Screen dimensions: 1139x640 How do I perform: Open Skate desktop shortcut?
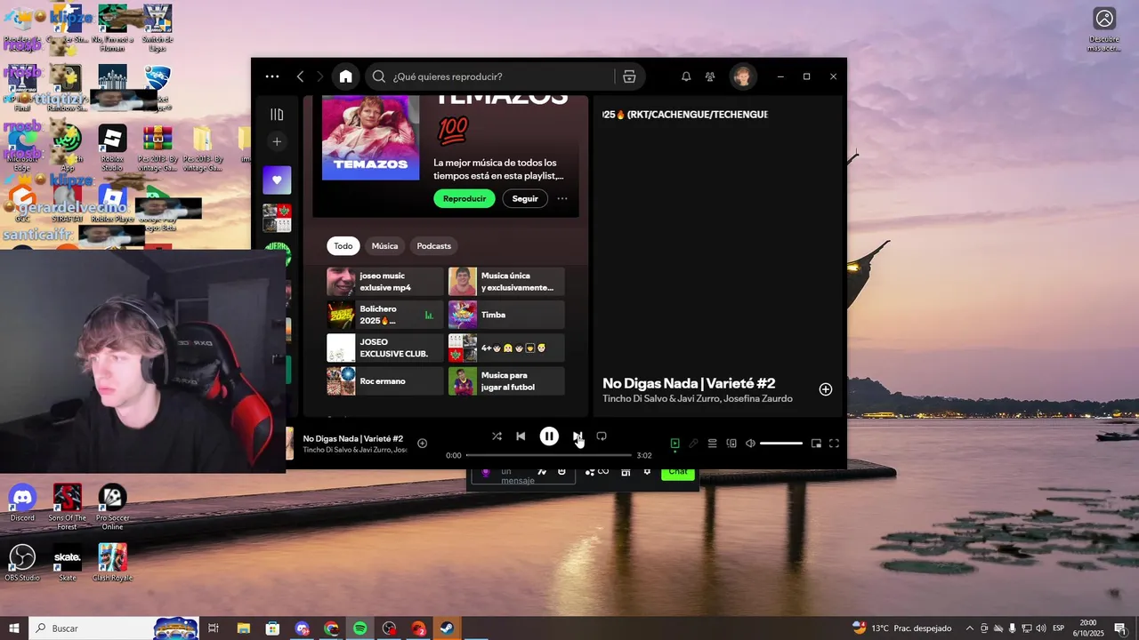point(68,563)
